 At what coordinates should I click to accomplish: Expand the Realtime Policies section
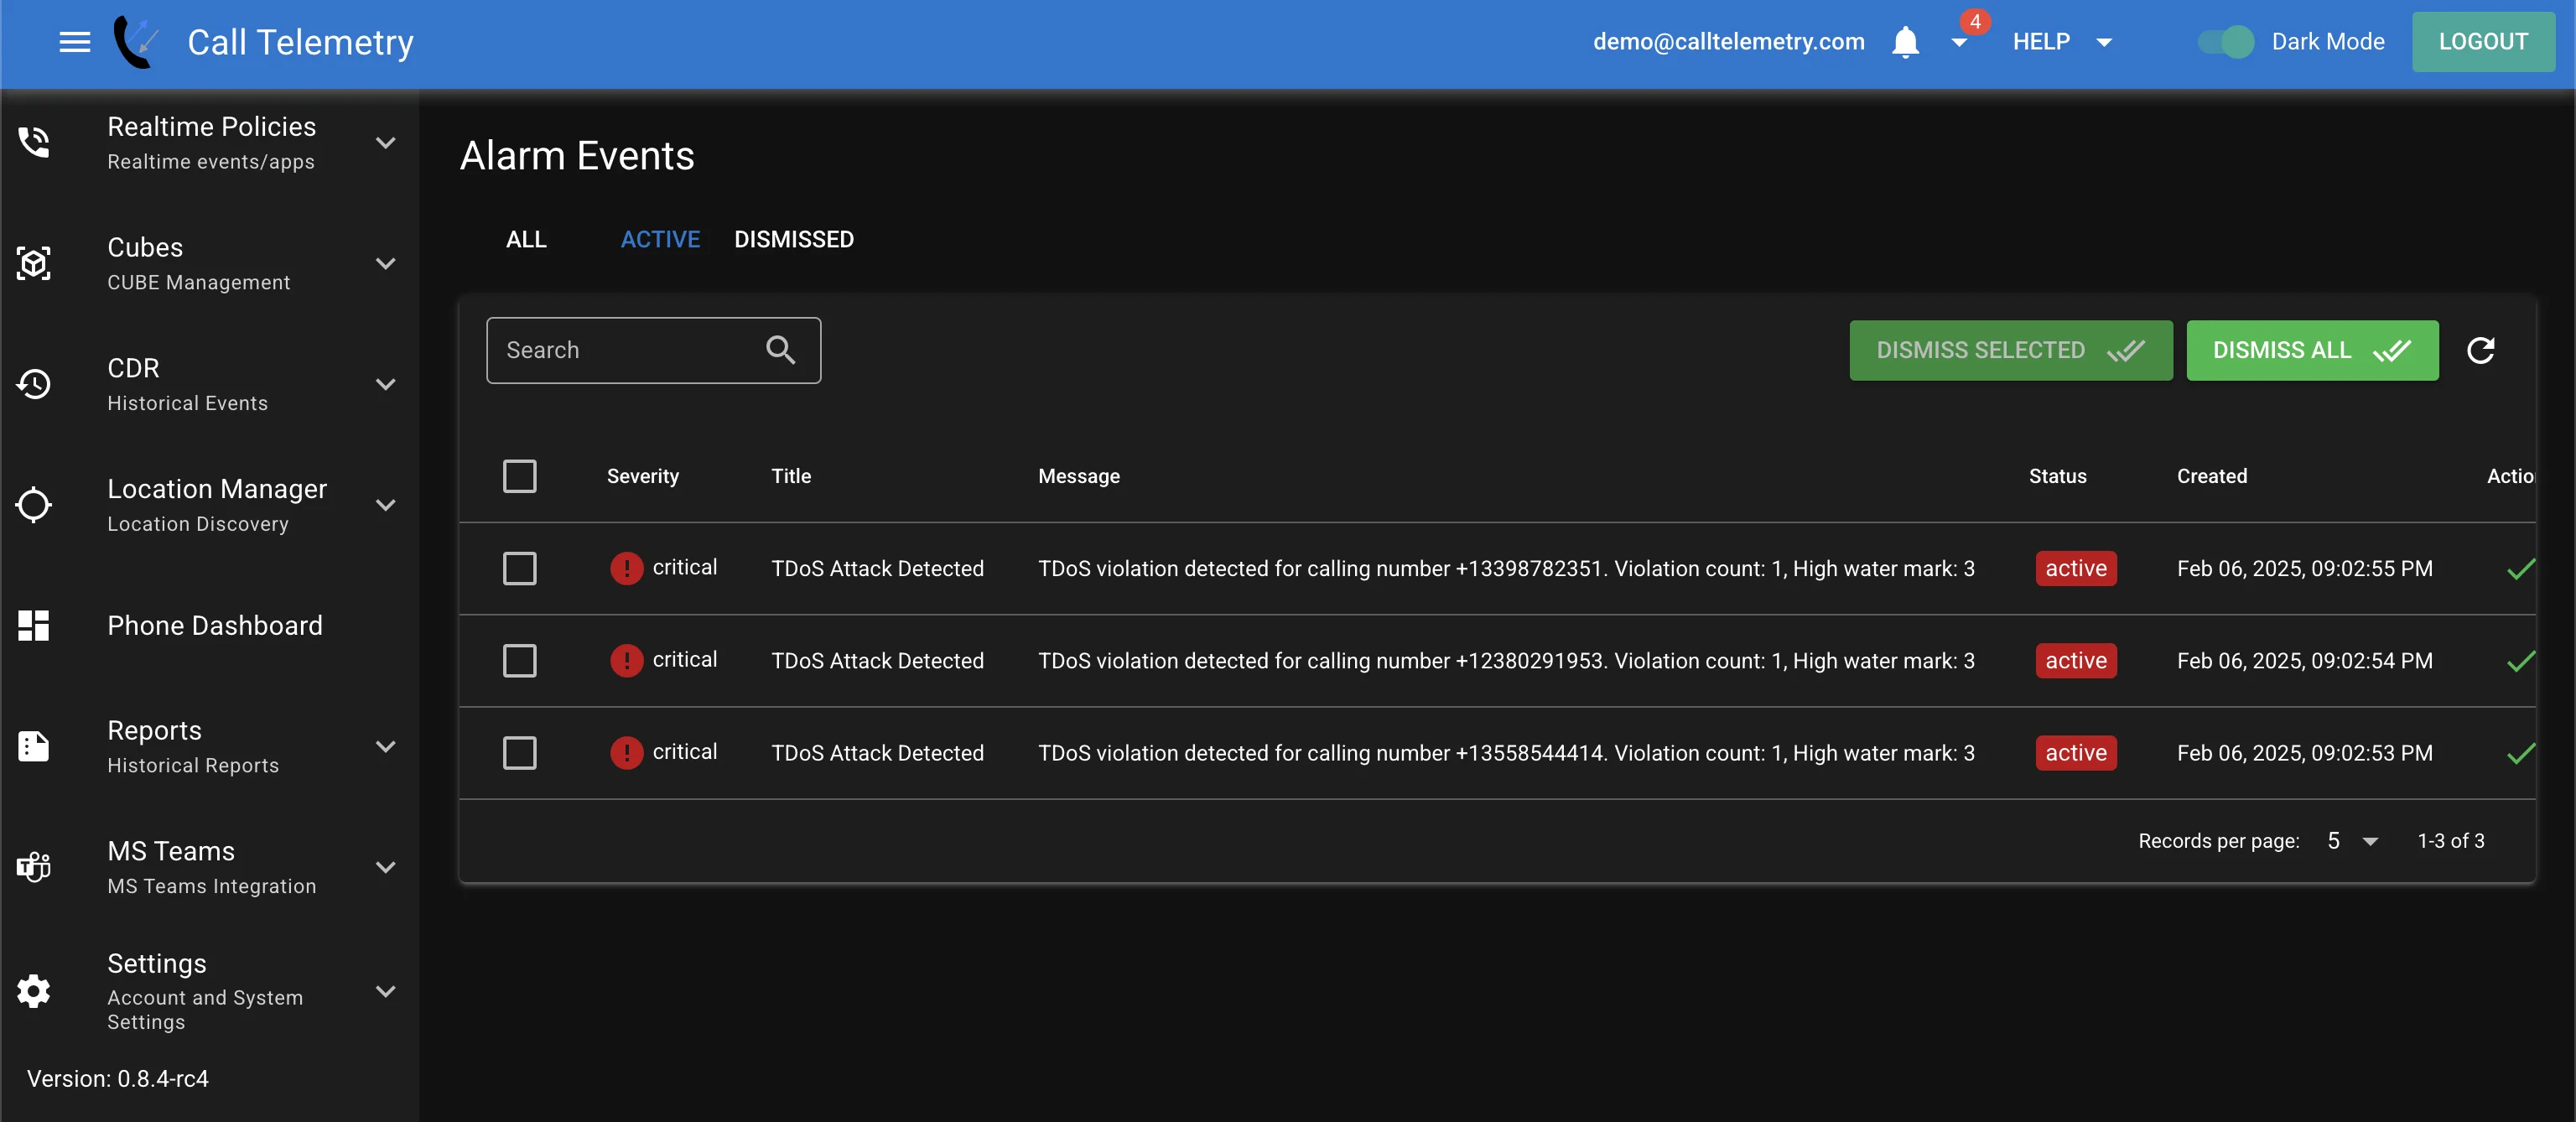(385, 143)
